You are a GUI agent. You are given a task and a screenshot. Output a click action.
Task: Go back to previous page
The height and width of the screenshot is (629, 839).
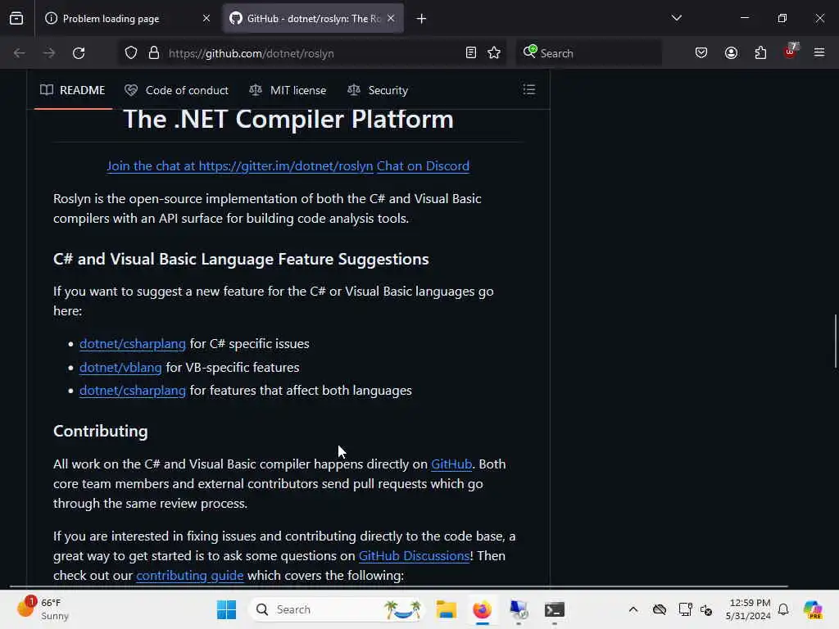20,53
